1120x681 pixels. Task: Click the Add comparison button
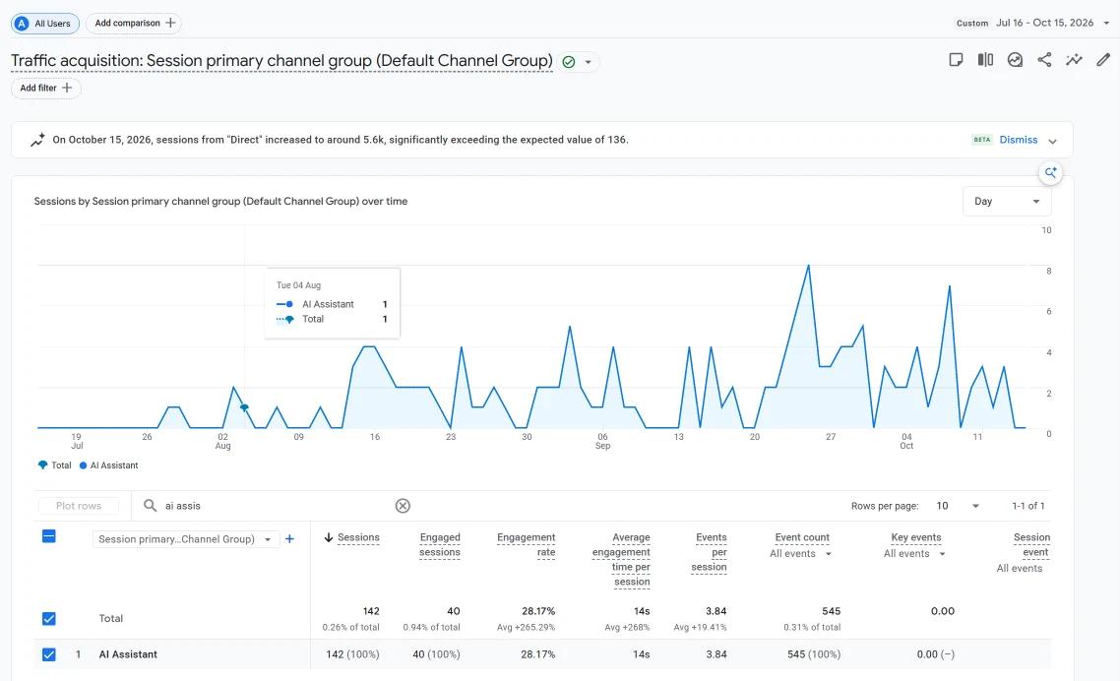tap(134, 23)
